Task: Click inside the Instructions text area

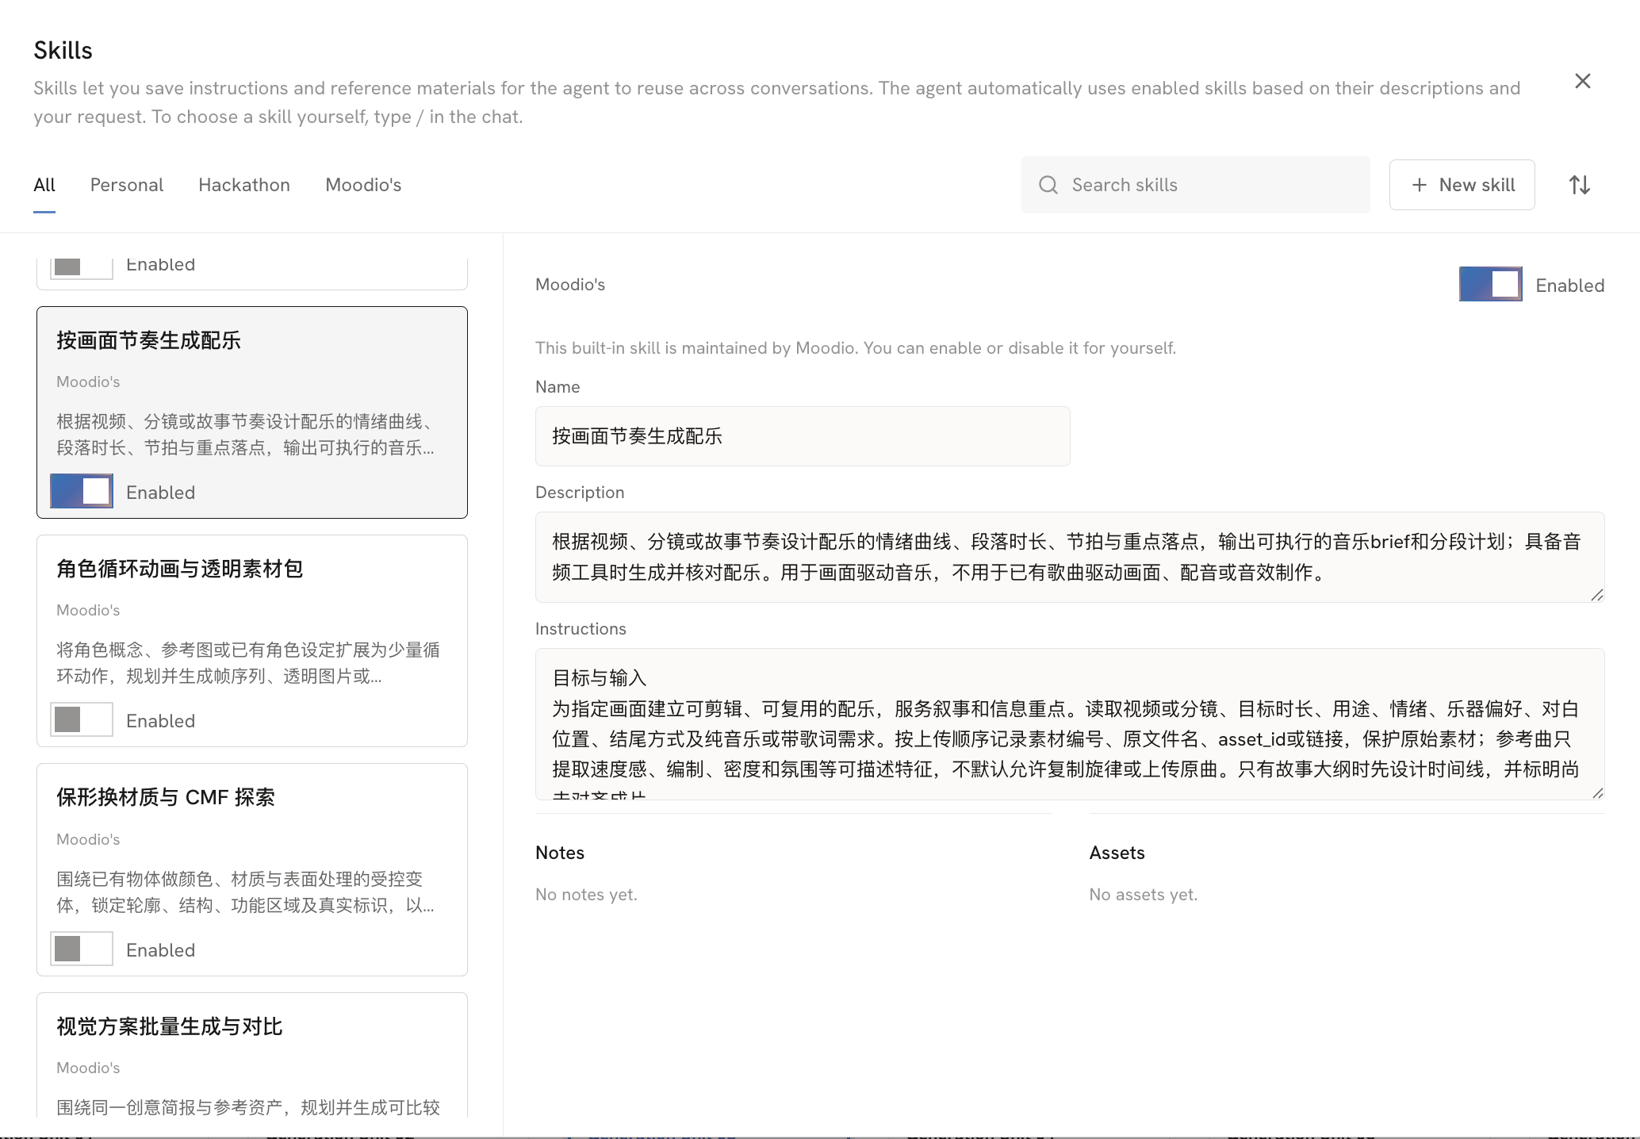Action: (x=1070, y=724)
